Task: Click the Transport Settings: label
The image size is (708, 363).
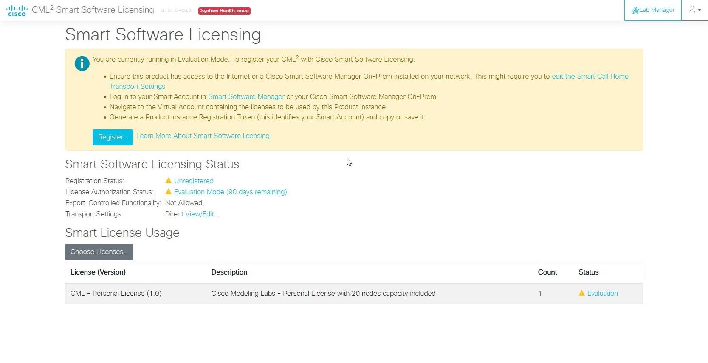Action: [x=94, y=214]
